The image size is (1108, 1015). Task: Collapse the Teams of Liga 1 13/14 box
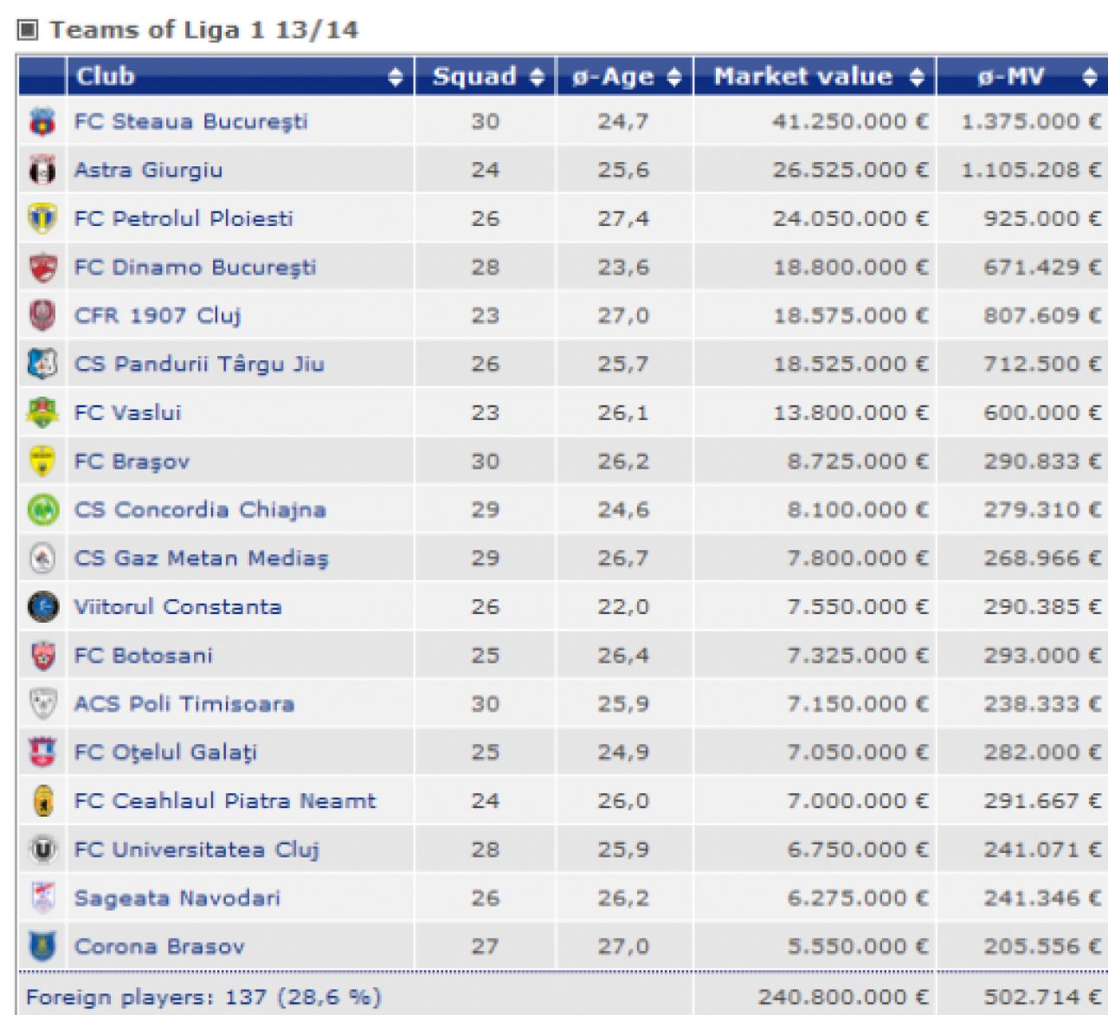coord(28,30)
